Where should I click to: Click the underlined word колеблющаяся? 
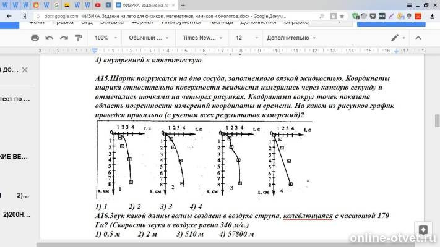click(308, 216)
